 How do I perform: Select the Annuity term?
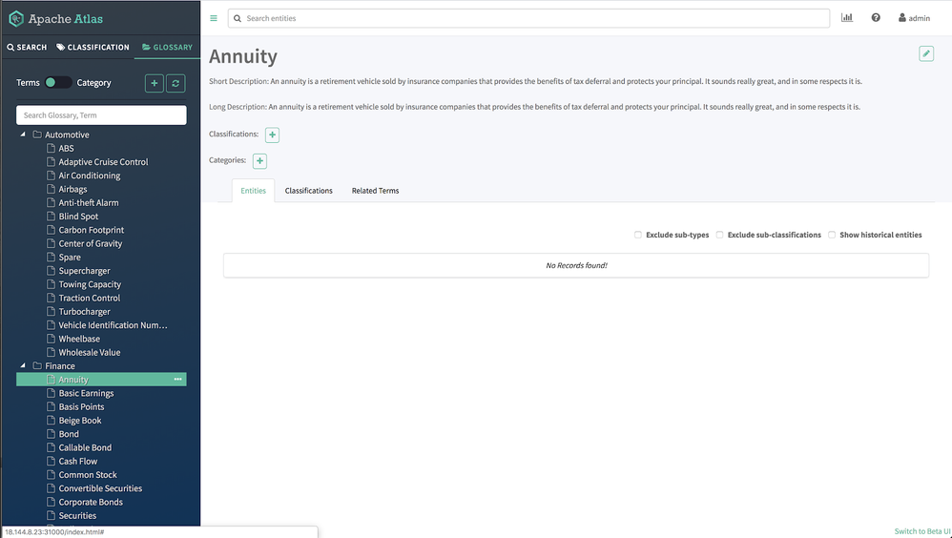pos(73,380)
